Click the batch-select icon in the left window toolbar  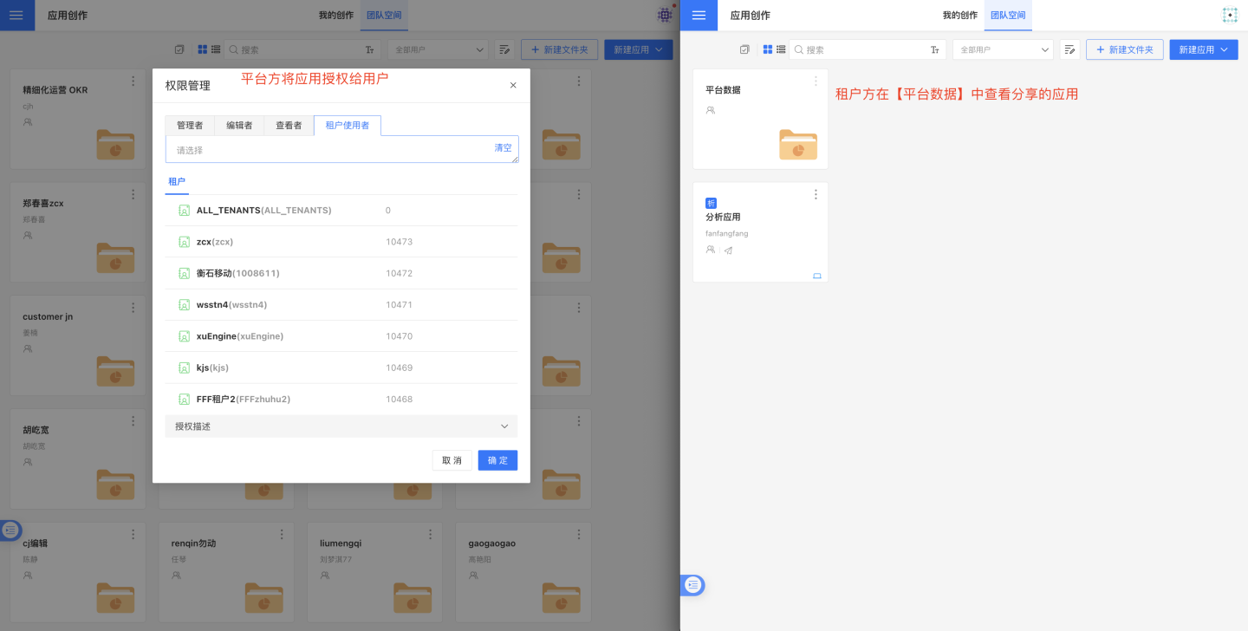click(x=179, y=49)
